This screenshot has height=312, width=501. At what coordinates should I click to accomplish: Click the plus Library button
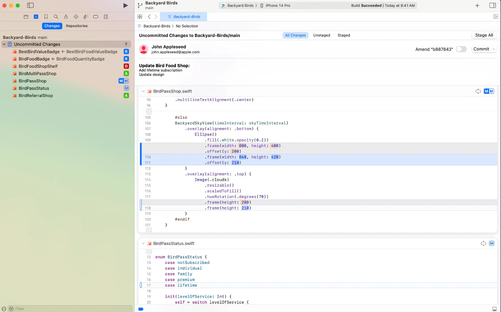(477, 6)
